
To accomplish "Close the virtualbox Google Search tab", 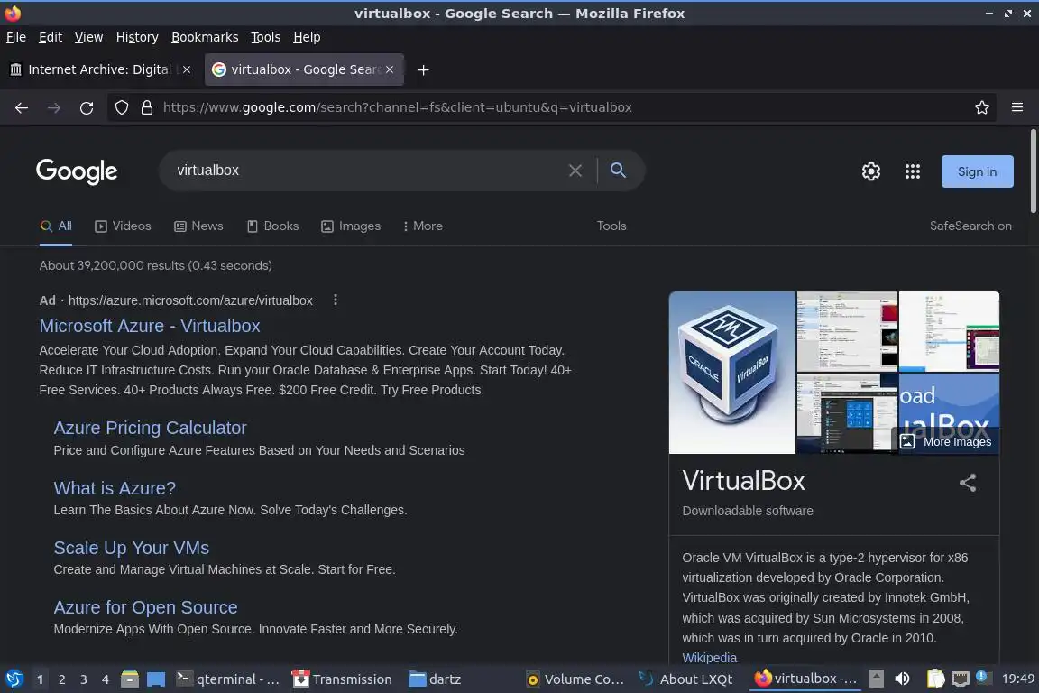I will coord(390,69).
